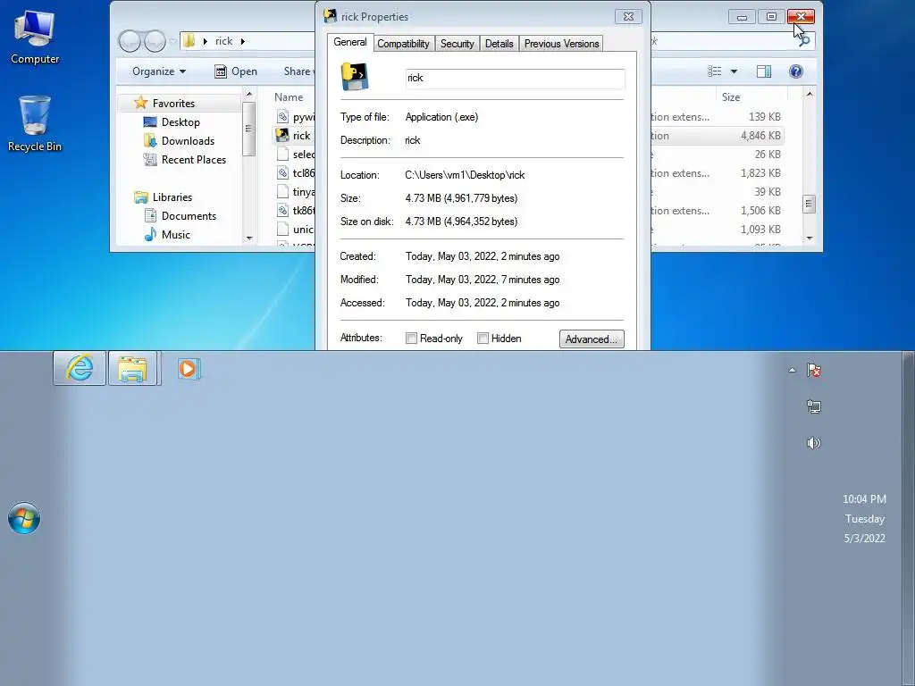Click the rick icon in Properties dialog
This screenshot has width=915, height=686.
click(354, 77)
